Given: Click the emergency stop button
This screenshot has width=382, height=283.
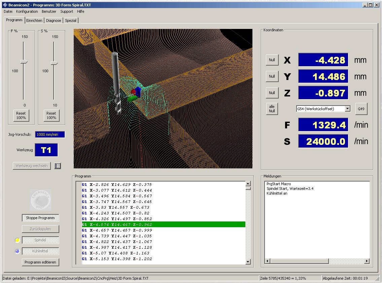Looking at the screenshot, I should click(40, 200).
